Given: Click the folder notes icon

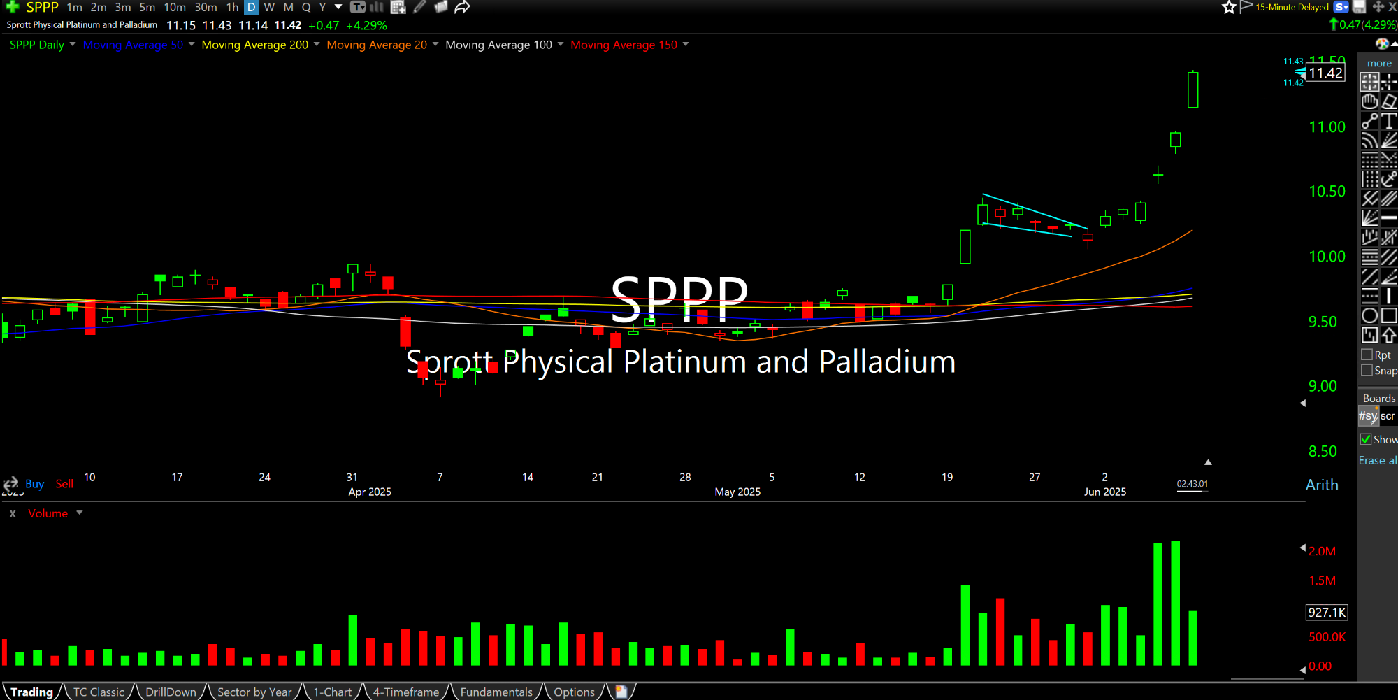Looking at the screenshot, I should (x=440, y=7).
